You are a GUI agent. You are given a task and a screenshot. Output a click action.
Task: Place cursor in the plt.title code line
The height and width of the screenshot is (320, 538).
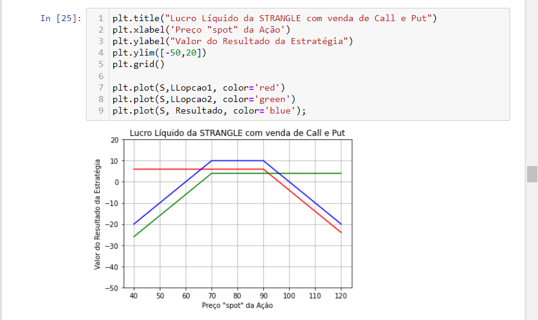(274, 18)
